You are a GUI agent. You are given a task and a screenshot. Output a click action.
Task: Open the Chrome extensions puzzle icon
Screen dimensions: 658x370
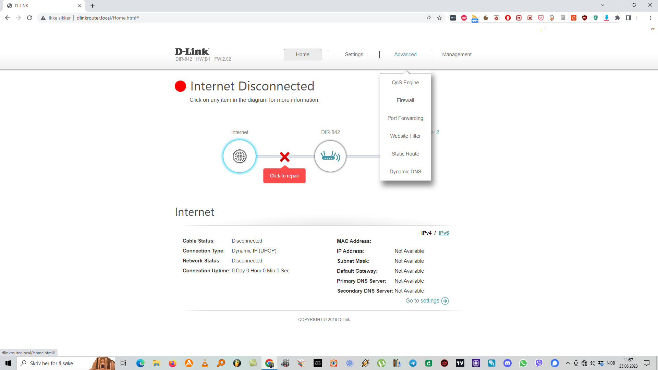pyautogui.click(x=618, y=18)
